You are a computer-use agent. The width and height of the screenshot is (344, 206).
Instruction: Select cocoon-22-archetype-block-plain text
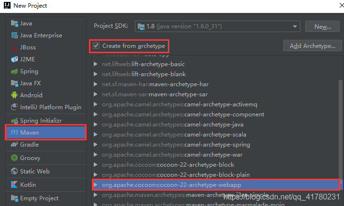[x=203, y=175]
